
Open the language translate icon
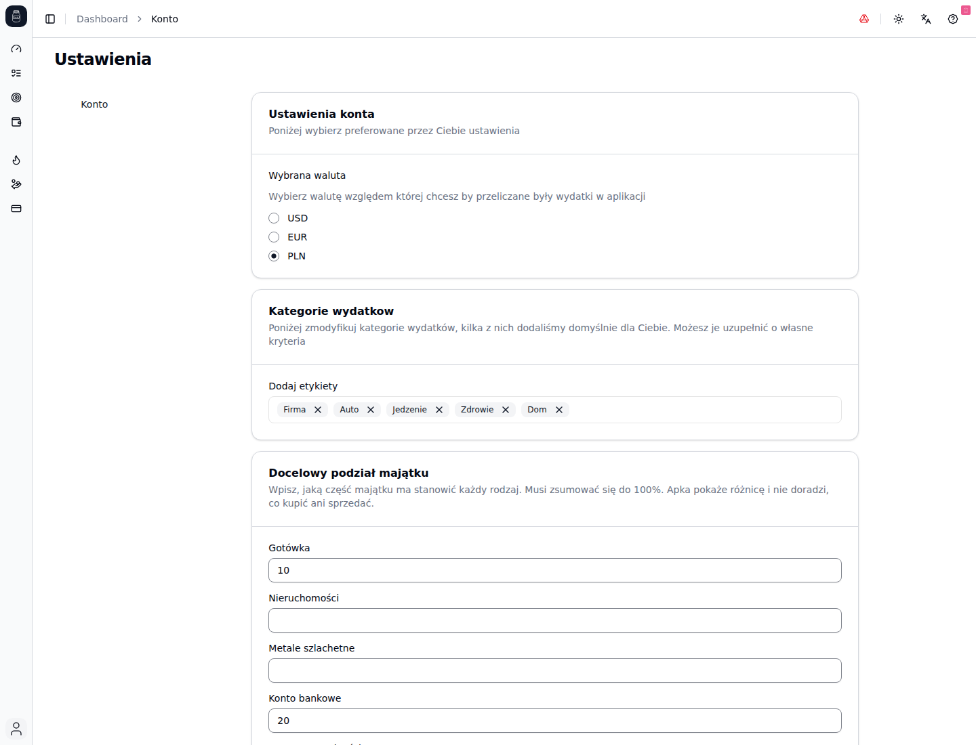(926, 19)
